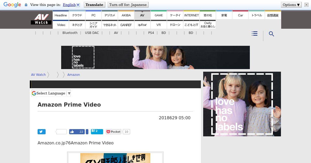Go to the INTERNET tab
This screenshot has height=163, width=311.
click(x=191, y=15)
